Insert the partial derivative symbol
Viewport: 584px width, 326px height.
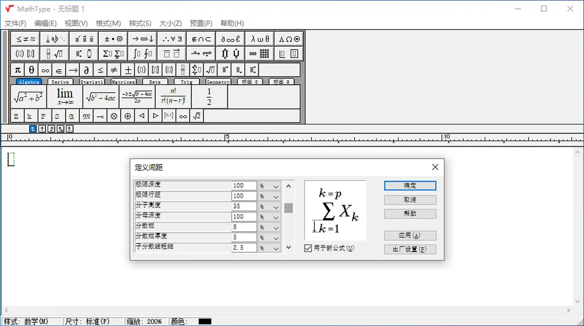coord(86,70)
